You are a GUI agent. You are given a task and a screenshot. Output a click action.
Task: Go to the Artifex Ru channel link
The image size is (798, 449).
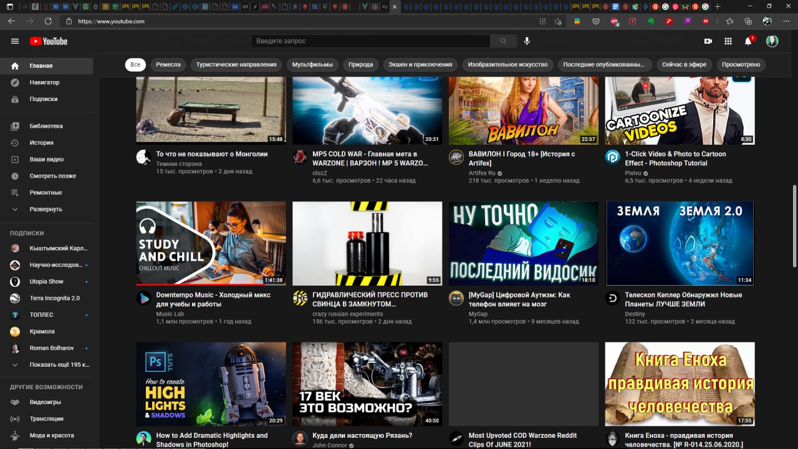point(482,173)
